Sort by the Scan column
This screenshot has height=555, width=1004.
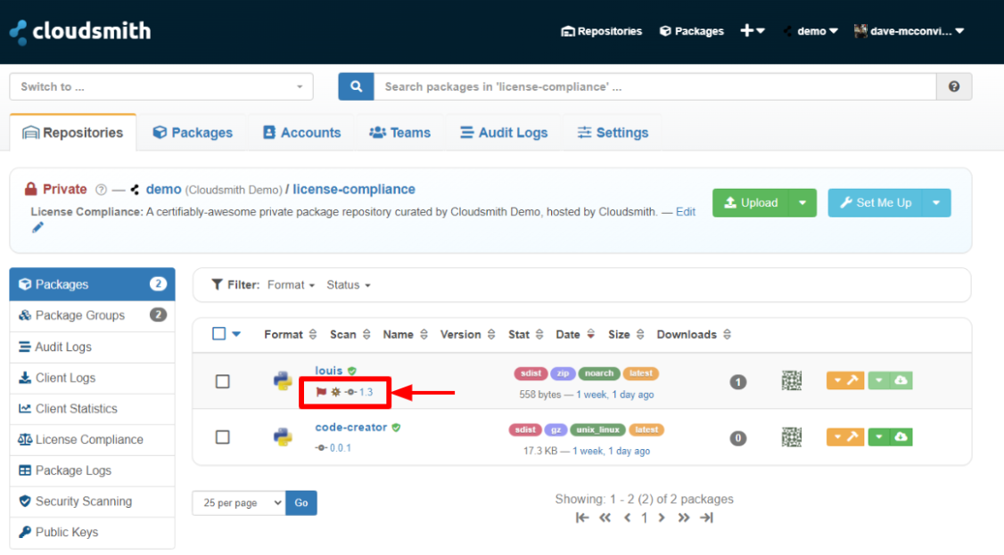click(350, 334)
